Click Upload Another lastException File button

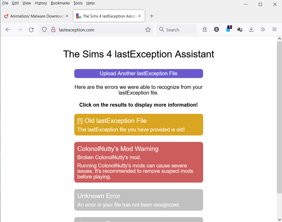[139, 73]
